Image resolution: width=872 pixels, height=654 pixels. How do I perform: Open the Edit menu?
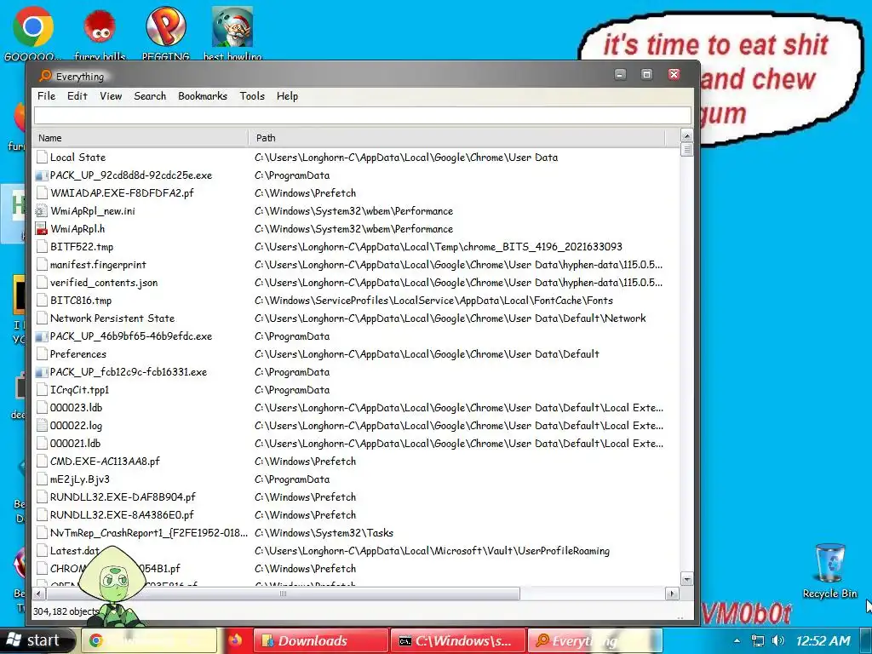point(77,95)
